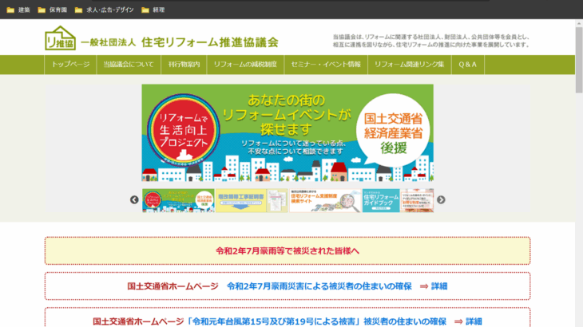583x327 pixels.
Task: Click the carousel previous arrow button
Action: 134,200
